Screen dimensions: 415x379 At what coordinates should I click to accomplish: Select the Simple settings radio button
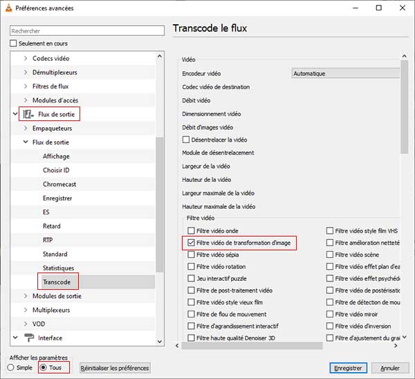10,367
